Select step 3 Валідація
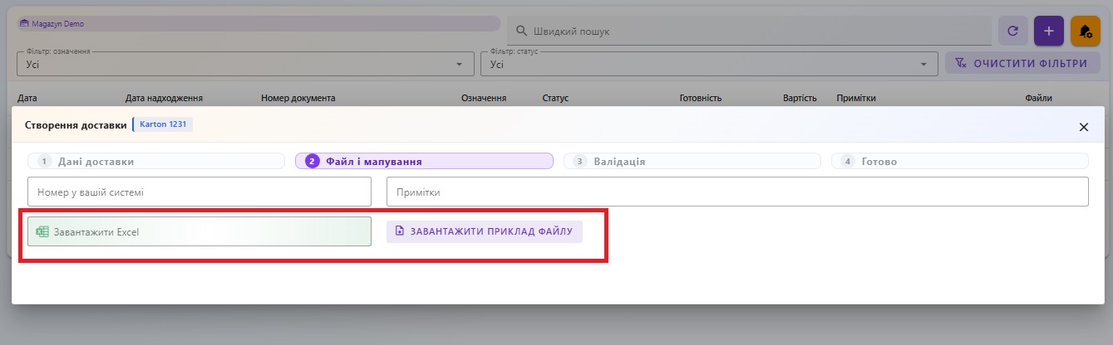Viewport: 1113px width, 345px height. point(692,162)
